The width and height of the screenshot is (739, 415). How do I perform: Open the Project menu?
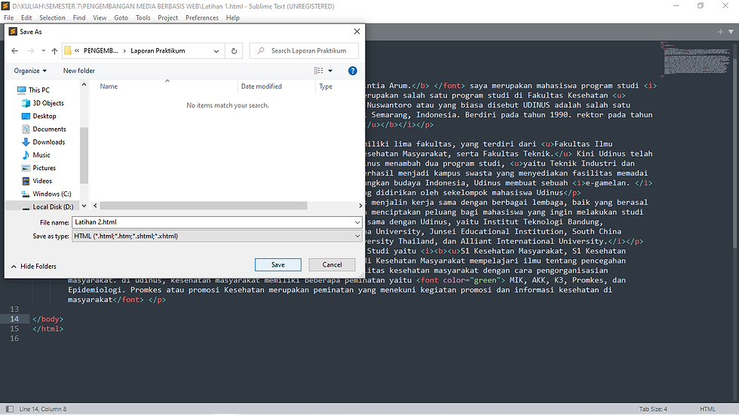(167, 18)
